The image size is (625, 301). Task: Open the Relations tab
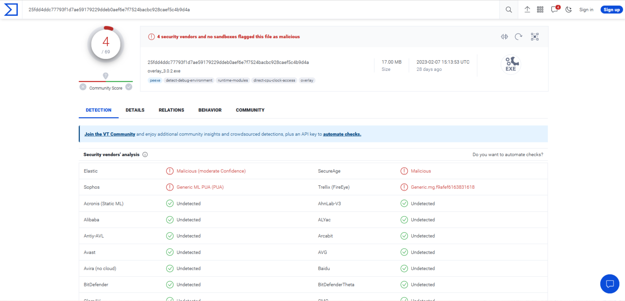171,110
